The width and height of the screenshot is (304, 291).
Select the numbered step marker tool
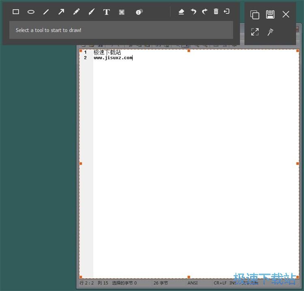pos(139,12)
